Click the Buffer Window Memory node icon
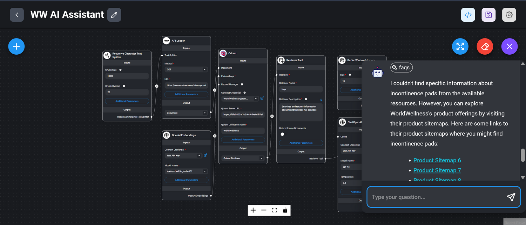 [x=342, y=60]
